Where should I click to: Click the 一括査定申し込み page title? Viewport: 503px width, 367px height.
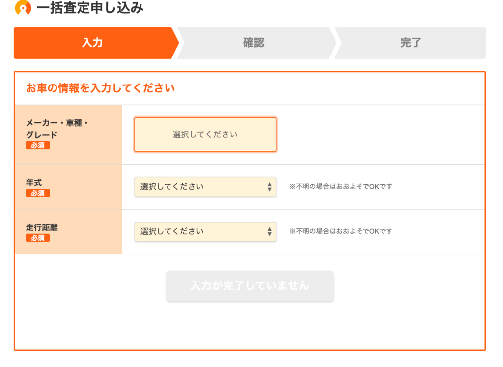[90, 8]
